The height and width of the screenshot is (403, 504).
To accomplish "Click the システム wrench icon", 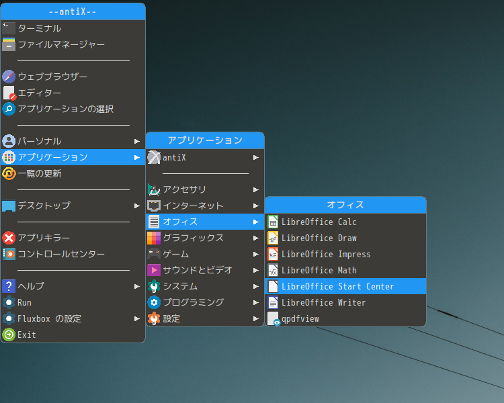I will click(x=154, y=286).
